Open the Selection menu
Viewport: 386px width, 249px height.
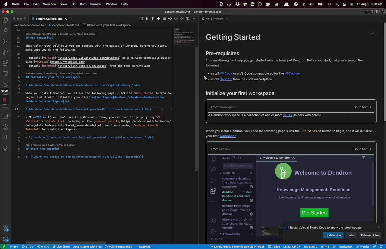click(x=49, y=4)
